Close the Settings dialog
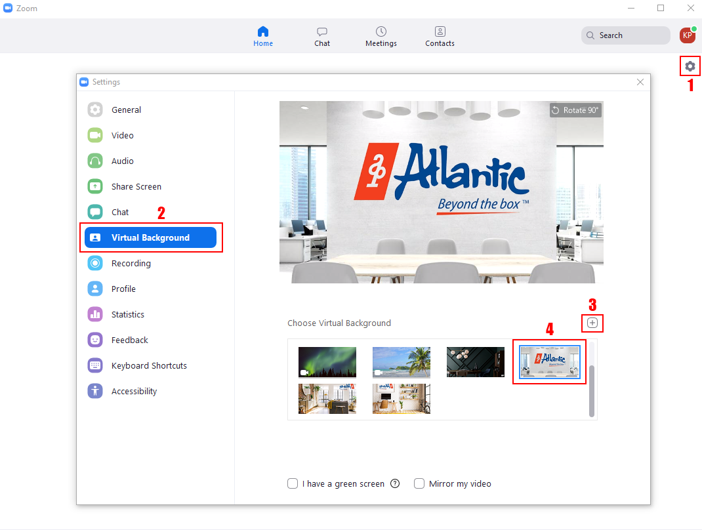 point(640,82)
